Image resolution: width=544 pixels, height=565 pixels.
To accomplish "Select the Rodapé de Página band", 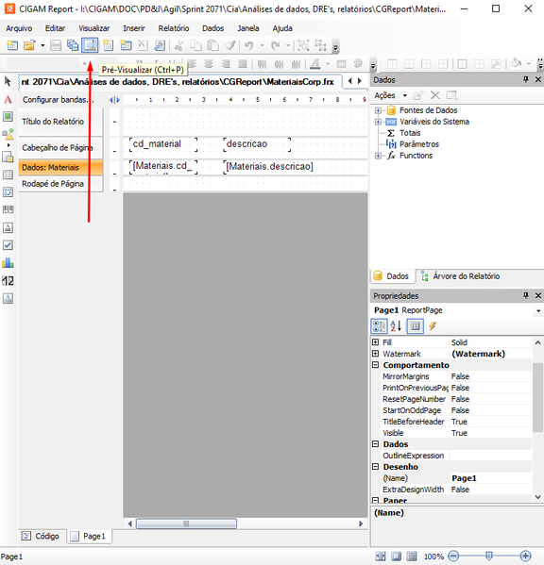I will coord(60,184).
